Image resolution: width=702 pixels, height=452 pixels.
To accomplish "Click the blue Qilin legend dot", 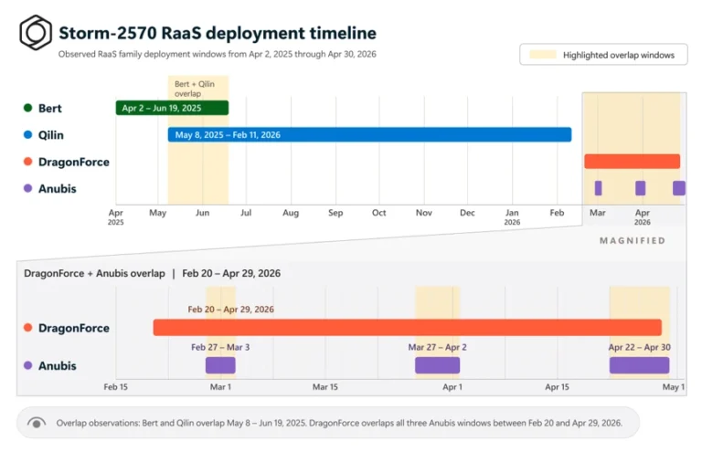I will pyautogui.click(x=27, y=134).
